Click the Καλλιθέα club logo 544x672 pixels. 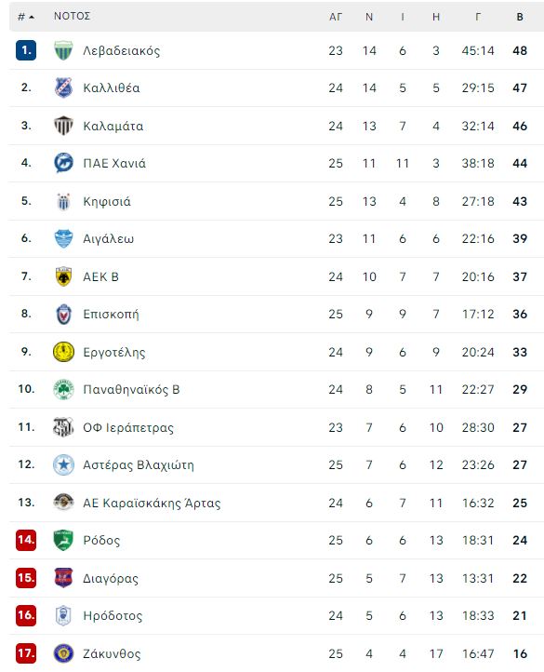tap(63, 87)
